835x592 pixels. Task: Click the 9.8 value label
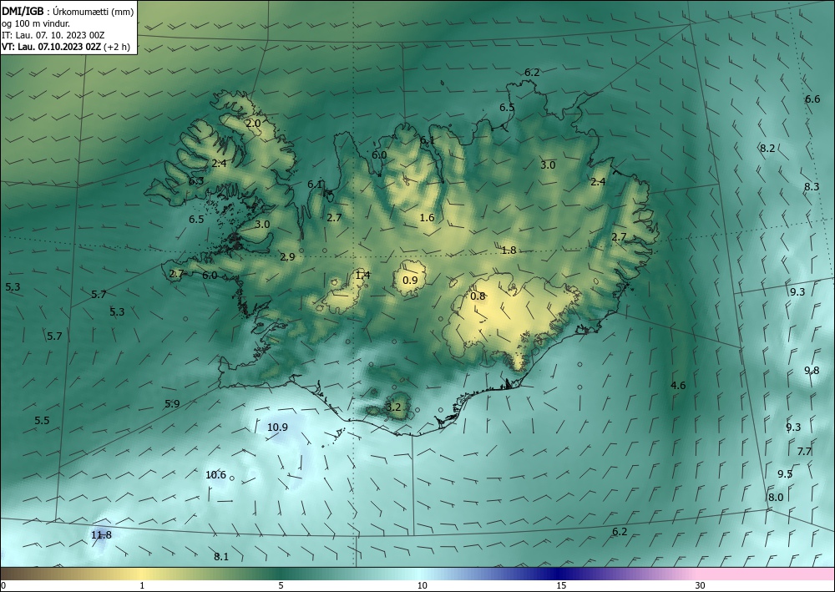[x=812, y=371]
